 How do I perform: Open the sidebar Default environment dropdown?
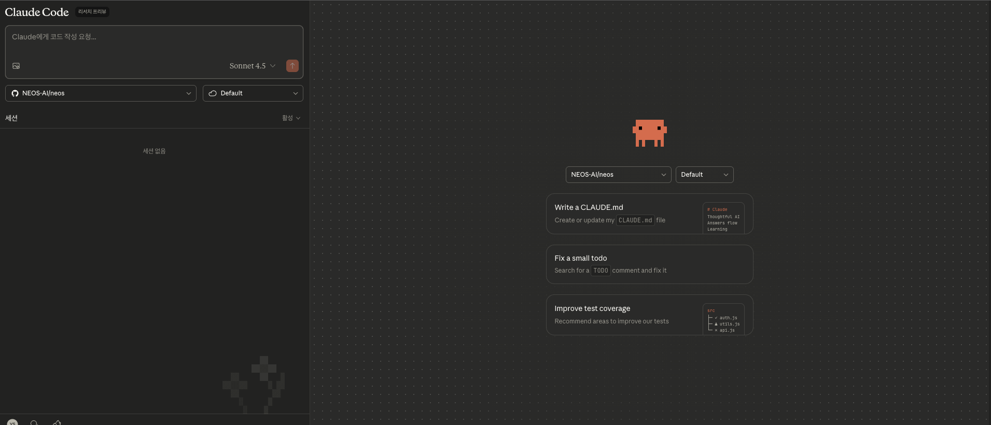click(253, 93)
